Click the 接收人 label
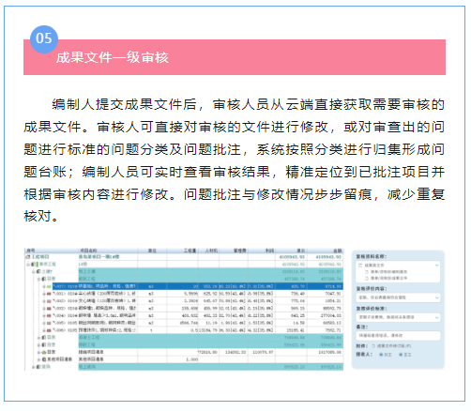Image resolution: width=471 pixels, height=411 pixels. [x=364, y=355]
